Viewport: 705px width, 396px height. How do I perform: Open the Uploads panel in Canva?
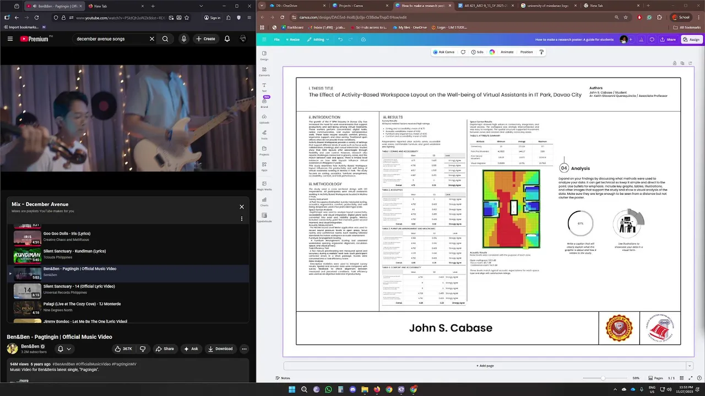click(264, 119)
